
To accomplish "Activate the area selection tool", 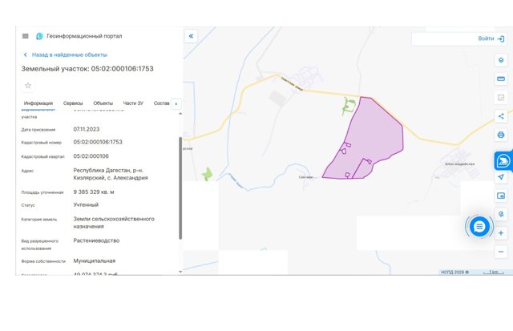I will pyautogui.click(x=500, y=98).
